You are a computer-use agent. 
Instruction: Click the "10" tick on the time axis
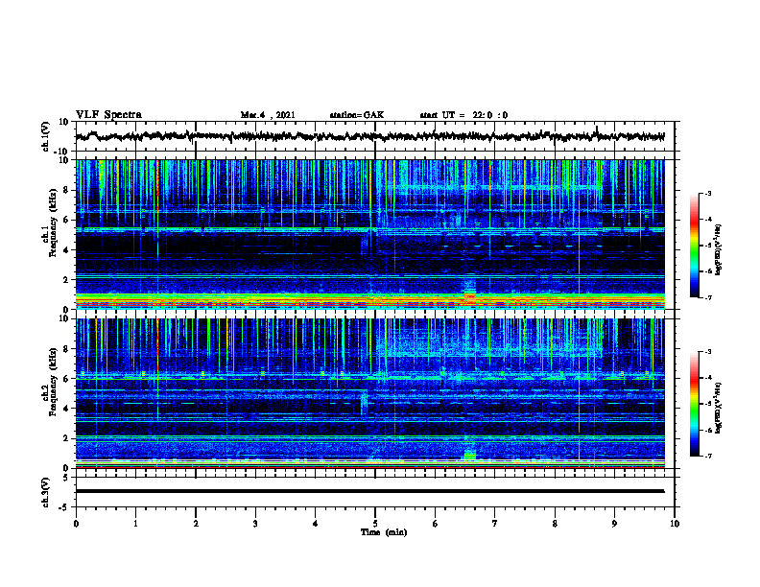(x=675, y=524)
